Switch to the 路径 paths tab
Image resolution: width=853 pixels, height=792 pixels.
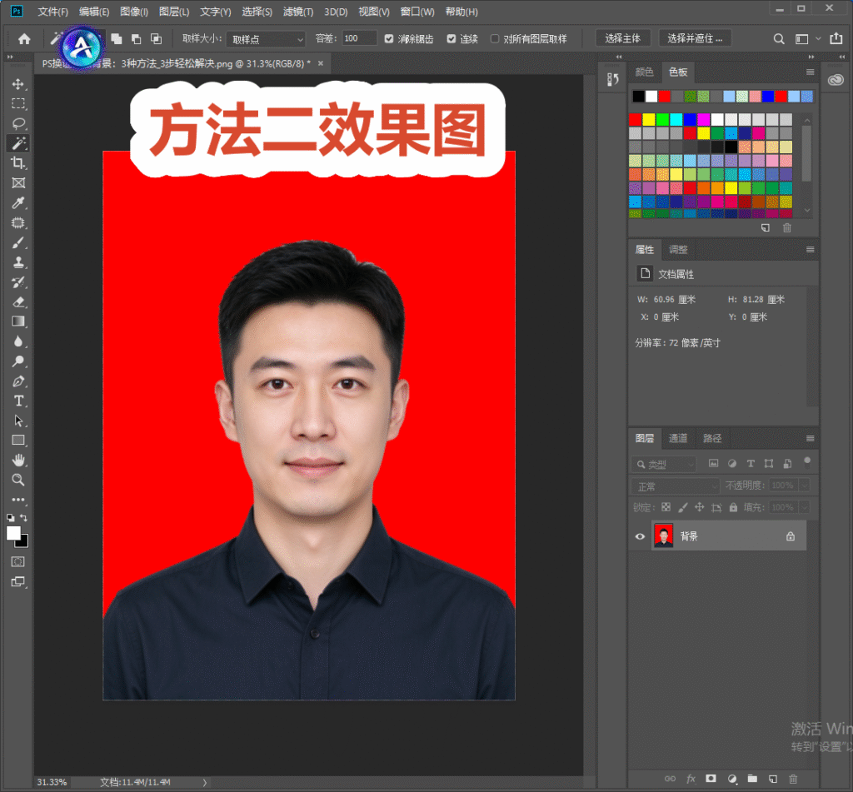(712, 438)
